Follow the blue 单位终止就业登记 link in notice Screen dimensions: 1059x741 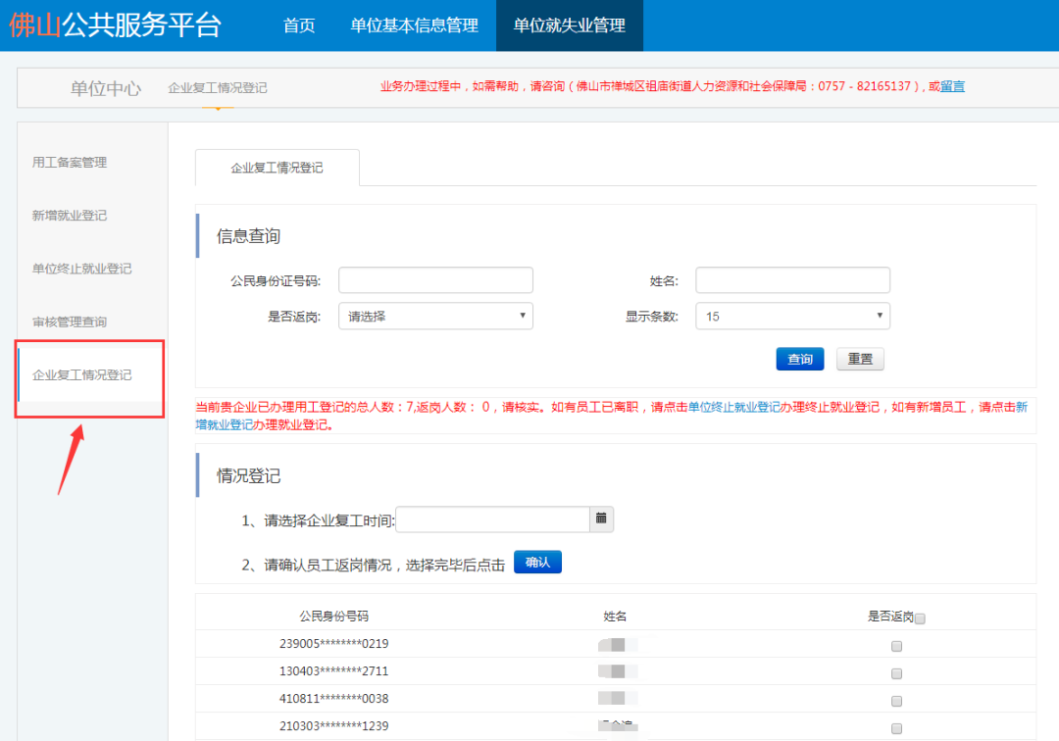[x=733, y=407]
